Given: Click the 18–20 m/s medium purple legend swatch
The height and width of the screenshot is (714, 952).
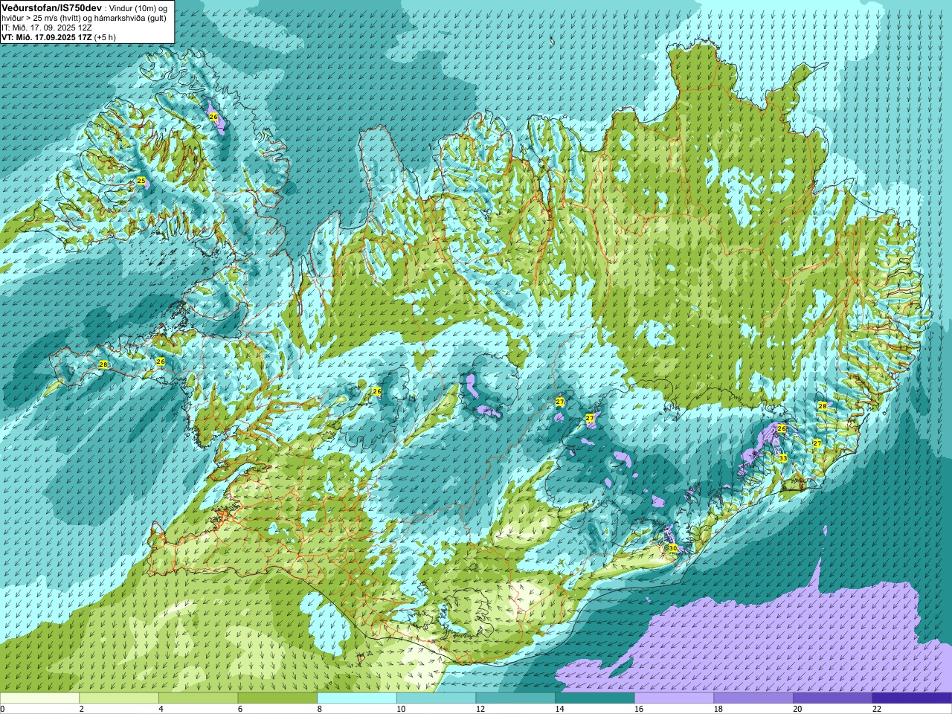Looking at the screenshot, I should click(x=753, y=698).
